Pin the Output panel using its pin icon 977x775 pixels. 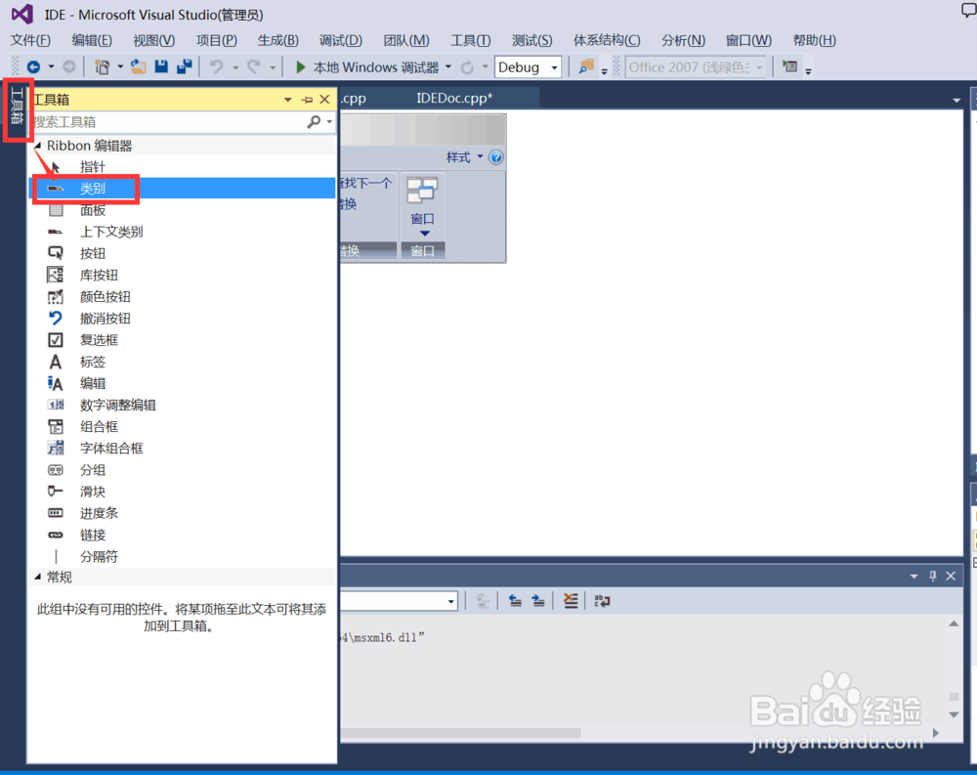tap(931, 576)
